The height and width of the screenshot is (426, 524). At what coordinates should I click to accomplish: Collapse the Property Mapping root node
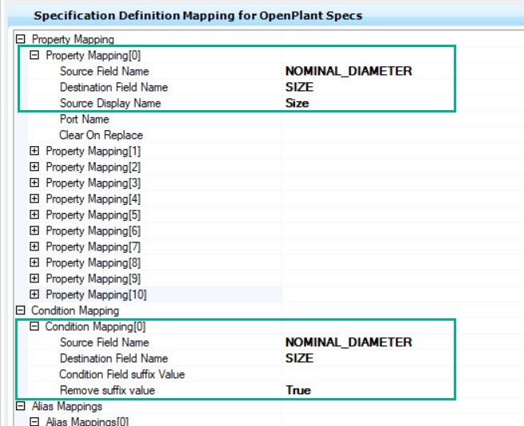tap(21, 39)
